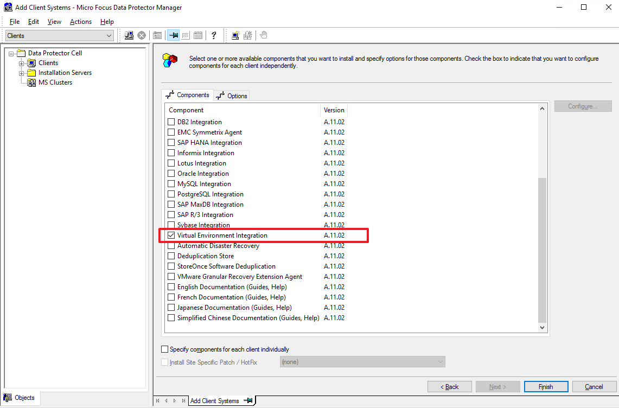Screen dimensions: 619x408
Task: Check the Deduplication Store checkbox
Action: pos(171,256)
